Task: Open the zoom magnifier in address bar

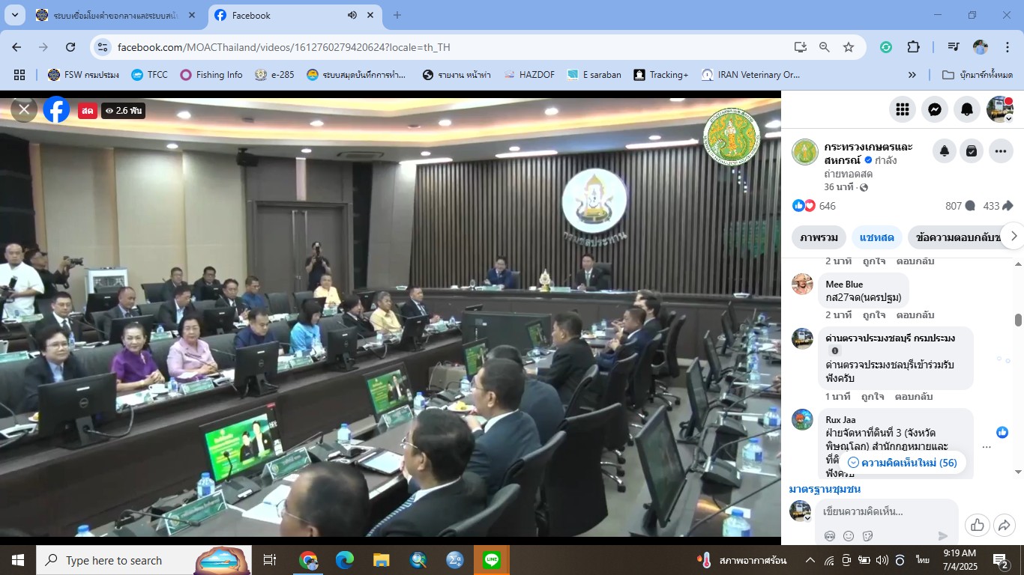Action: [x=825, y=47]
